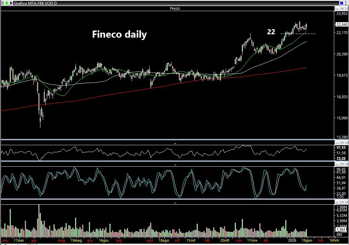Viewport: 349px width, 245px height.
Task: Click the 51,58 indicator axis value
Action: coord(341,153)
